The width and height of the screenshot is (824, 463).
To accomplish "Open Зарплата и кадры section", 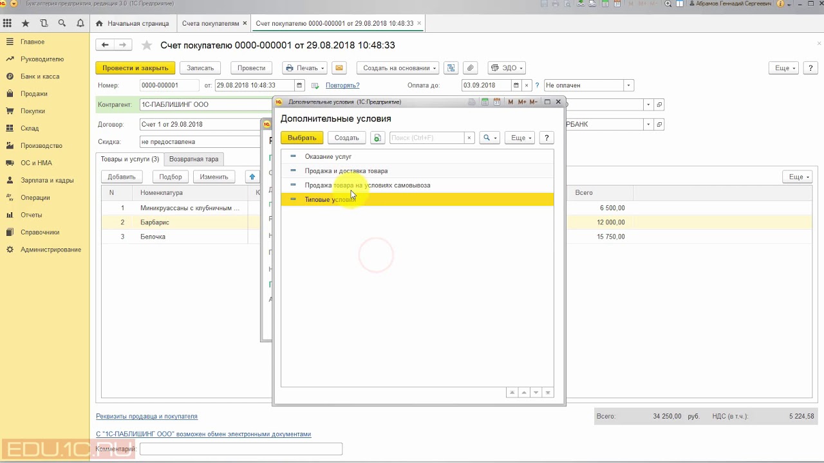I will [x=47, y=181].
